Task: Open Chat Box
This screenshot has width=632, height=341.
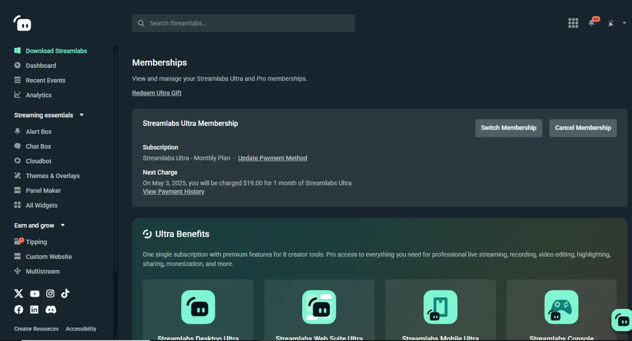Action: 39,147
